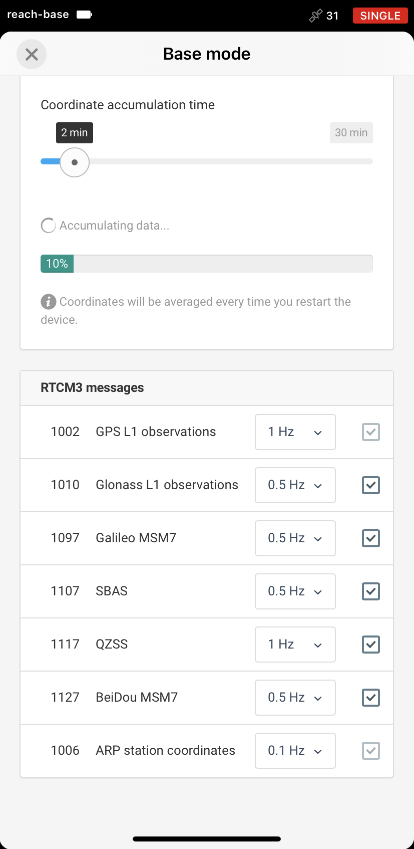
Task: Tap the 10% accumulation progress bar
Action: (x=207, y=264)
